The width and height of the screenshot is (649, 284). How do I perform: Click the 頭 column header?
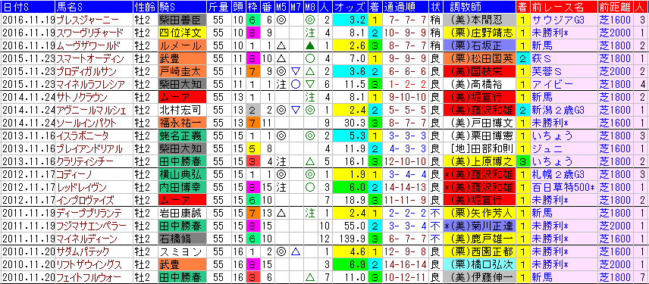237,7
